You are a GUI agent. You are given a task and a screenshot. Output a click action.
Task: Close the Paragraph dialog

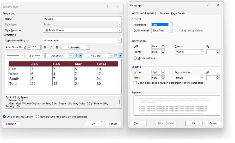218,5
